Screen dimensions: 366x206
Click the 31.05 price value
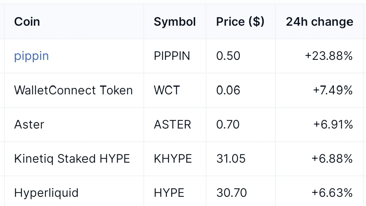231,159
